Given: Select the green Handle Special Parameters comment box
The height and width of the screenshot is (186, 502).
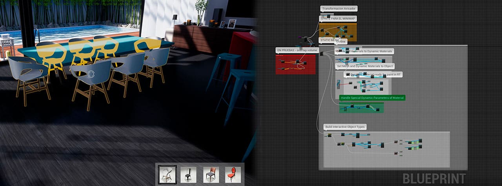Looking at the screenshot, I should [x=361, y=107].
